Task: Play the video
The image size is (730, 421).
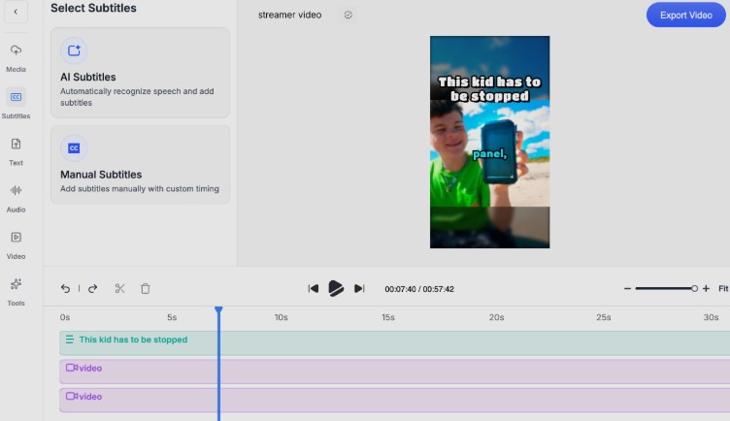Action: (336, 288)
